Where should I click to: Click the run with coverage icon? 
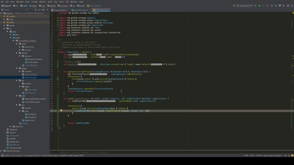[x=263, y=6]
